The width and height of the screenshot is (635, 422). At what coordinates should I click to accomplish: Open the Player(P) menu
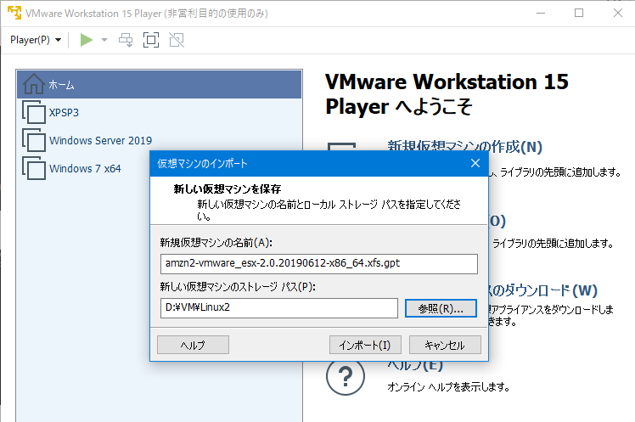(x=36, y=40)
